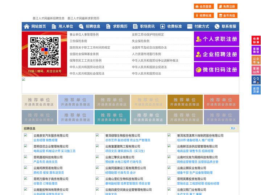
Task: Click the WeChat scan icon on 微信扫码注册
Action: pyautogui.click(x=198, y=70)
